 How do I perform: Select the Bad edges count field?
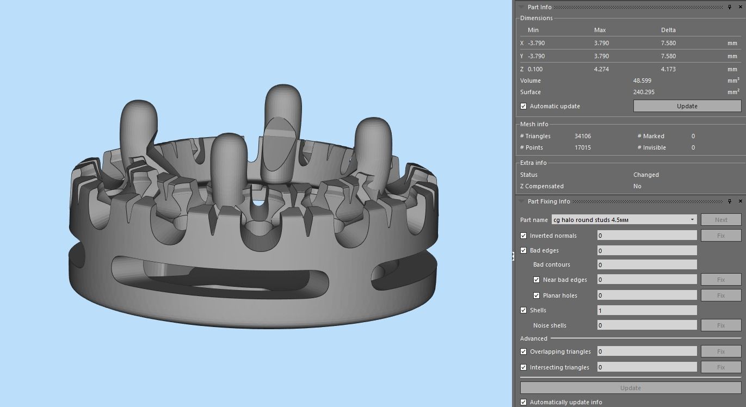click(x=647, y=250)
